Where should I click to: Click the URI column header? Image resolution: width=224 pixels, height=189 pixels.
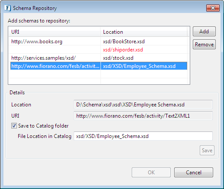[x=55, y=32]
